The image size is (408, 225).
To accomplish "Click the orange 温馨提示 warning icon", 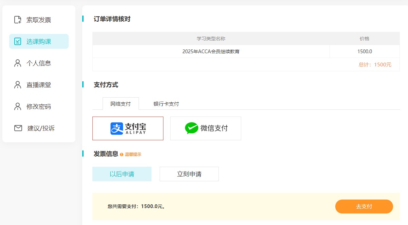I will (x=122, y=155).
